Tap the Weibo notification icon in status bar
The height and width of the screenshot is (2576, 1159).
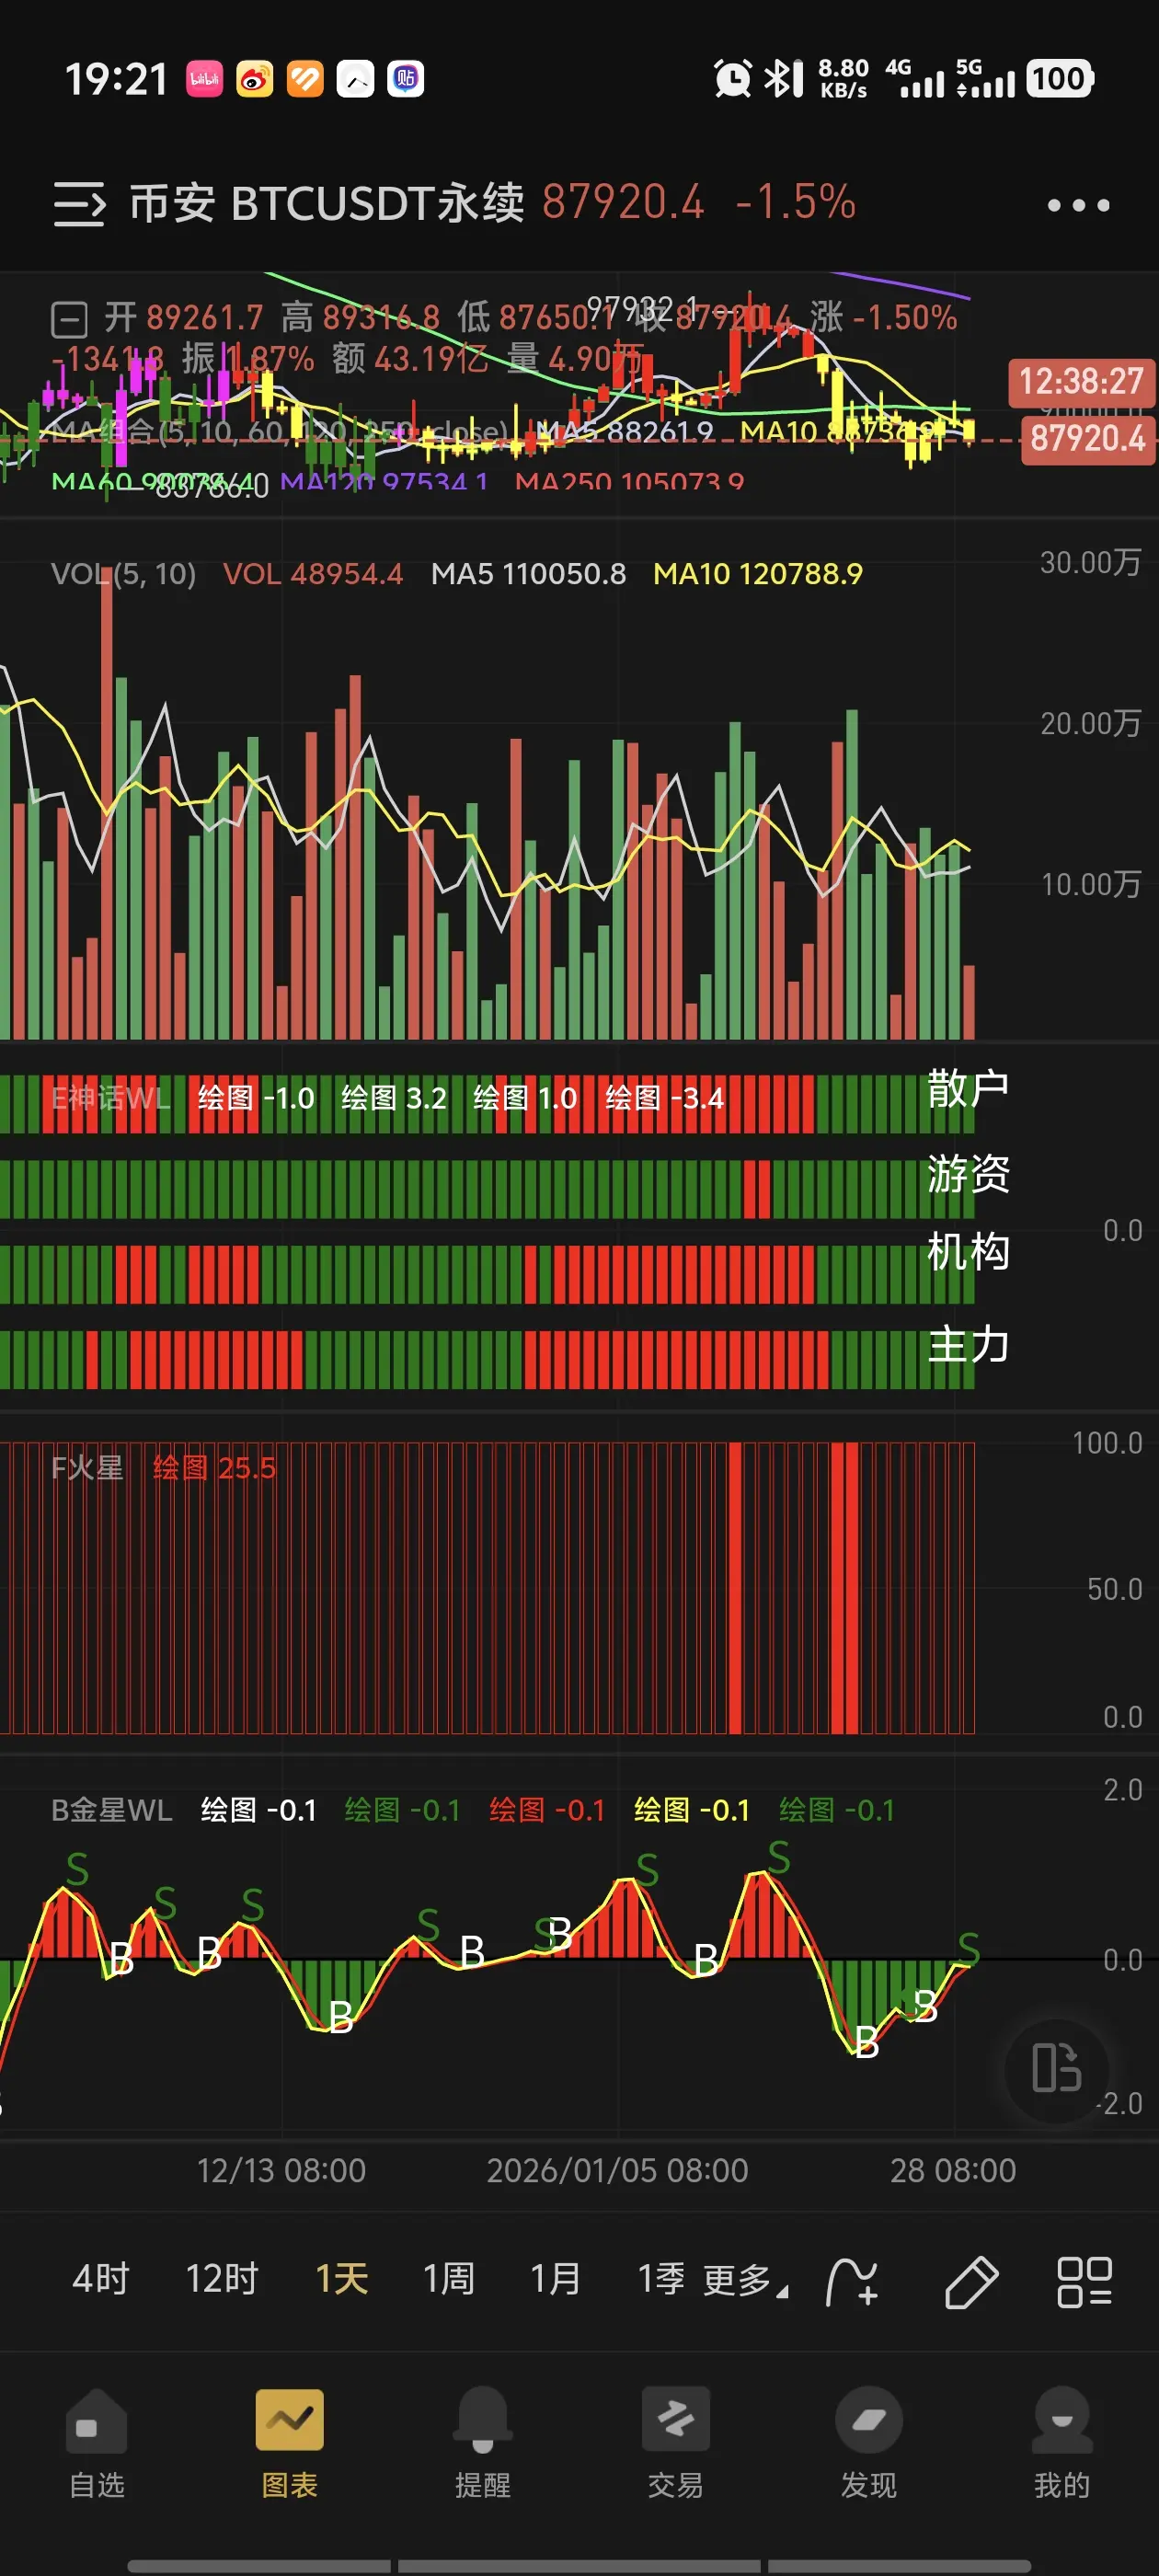point(254,79)
